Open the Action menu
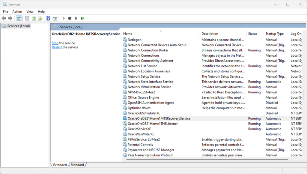307x174 pixels. (x=17, y=11)
